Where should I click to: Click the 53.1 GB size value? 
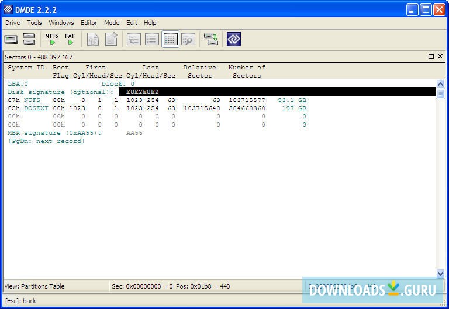click(292, 100)
